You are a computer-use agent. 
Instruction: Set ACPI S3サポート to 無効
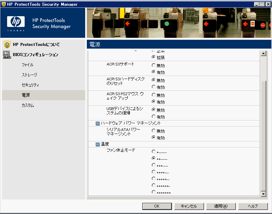153,65
